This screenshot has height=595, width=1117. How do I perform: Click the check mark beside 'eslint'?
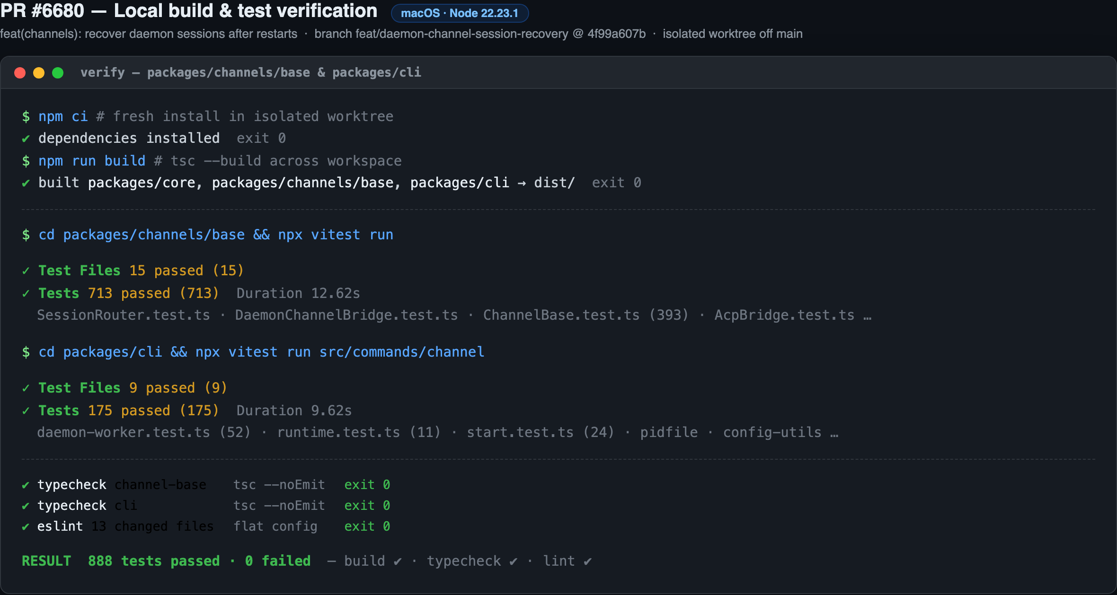(26, 527)
